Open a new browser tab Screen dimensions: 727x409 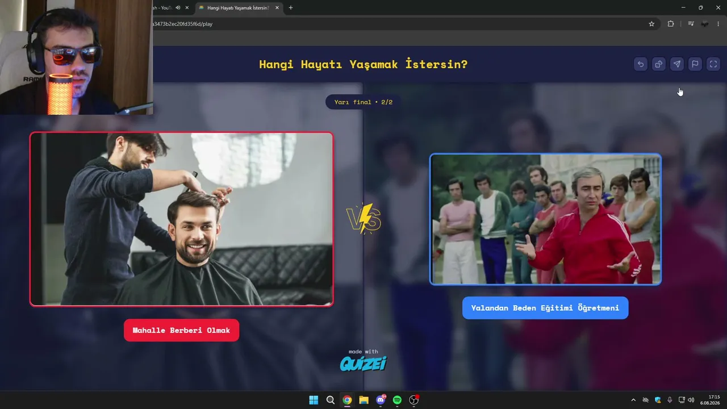[x=291, y=7]
